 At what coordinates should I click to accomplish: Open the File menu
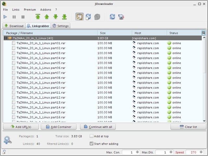click(6, 10)
